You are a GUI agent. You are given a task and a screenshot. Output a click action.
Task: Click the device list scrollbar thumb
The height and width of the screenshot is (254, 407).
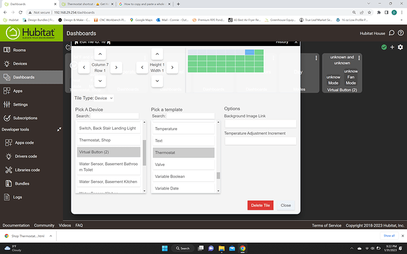[x=145, y=153]
